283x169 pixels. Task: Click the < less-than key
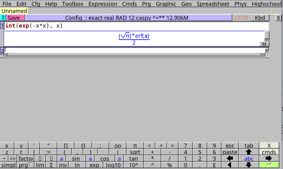click(149, 145)
